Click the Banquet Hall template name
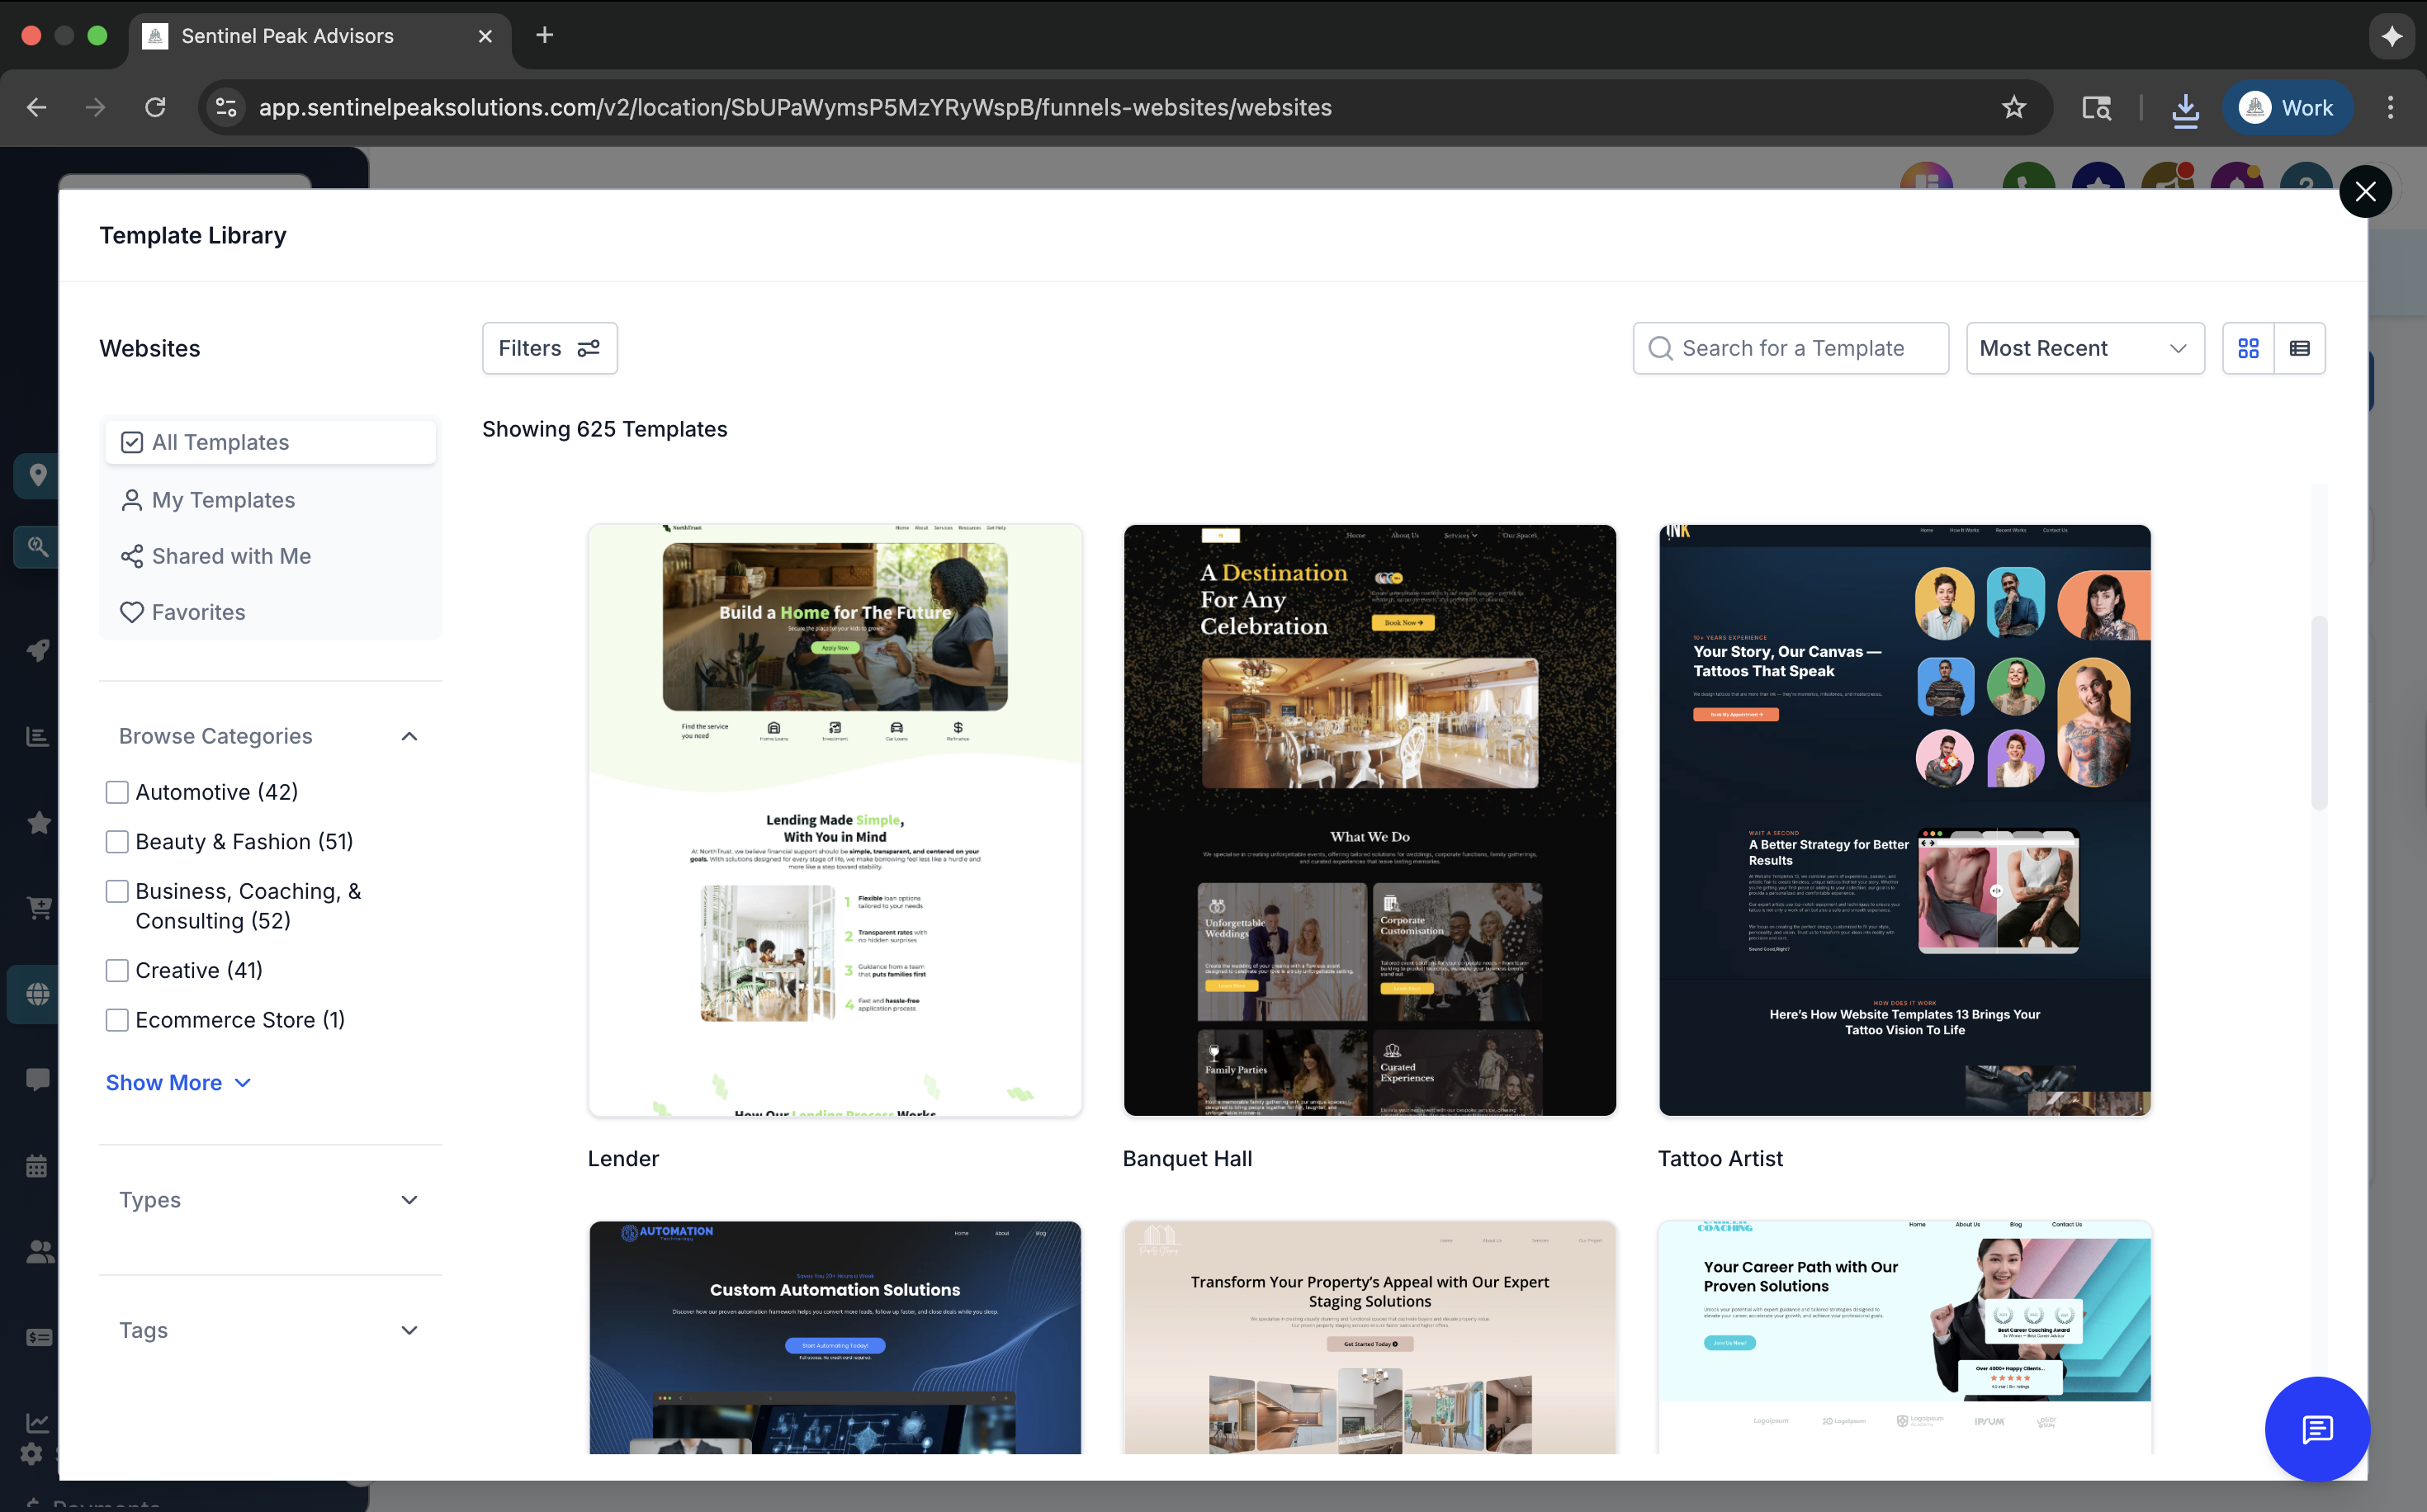Viewport: 2427px width, 1512px height. pyautogui.click(x=1187, y=1158)
